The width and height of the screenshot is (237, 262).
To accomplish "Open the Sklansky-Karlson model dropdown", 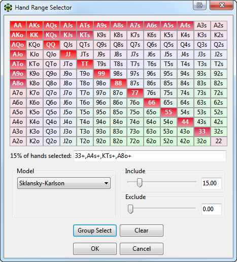I will click(x=64, y=183).
